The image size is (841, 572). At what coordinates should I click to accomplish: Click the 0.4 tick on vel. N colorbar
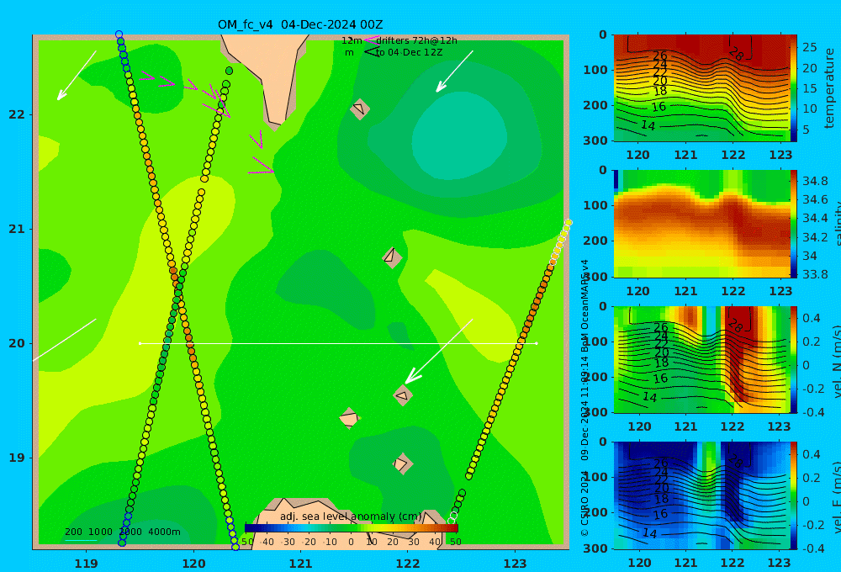coord(812,318)
